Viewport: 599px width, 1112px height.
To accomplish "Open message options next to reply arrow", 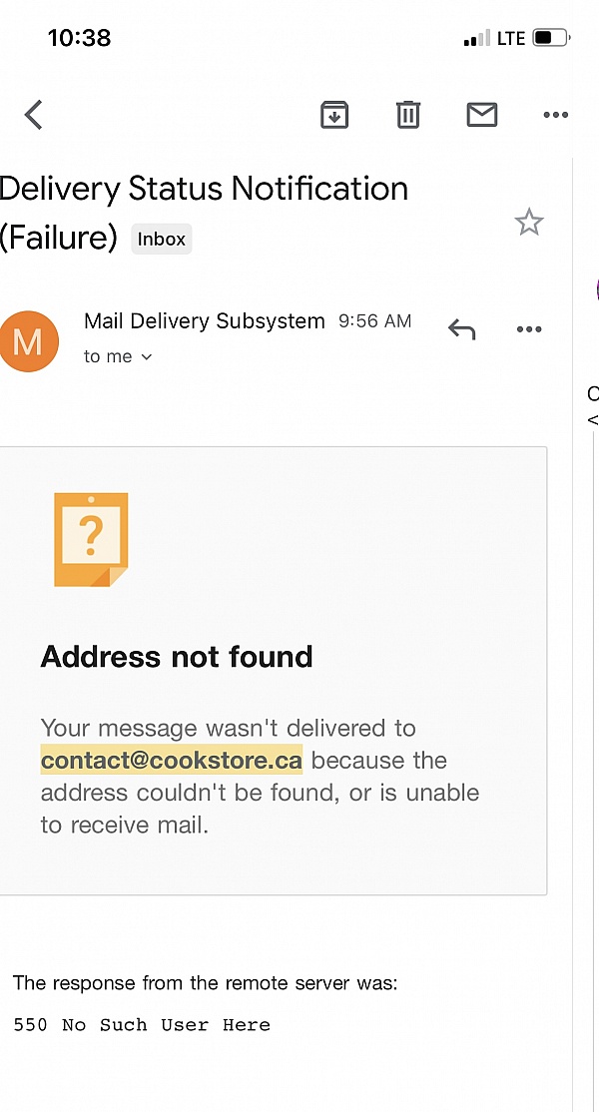I will 529,329.
